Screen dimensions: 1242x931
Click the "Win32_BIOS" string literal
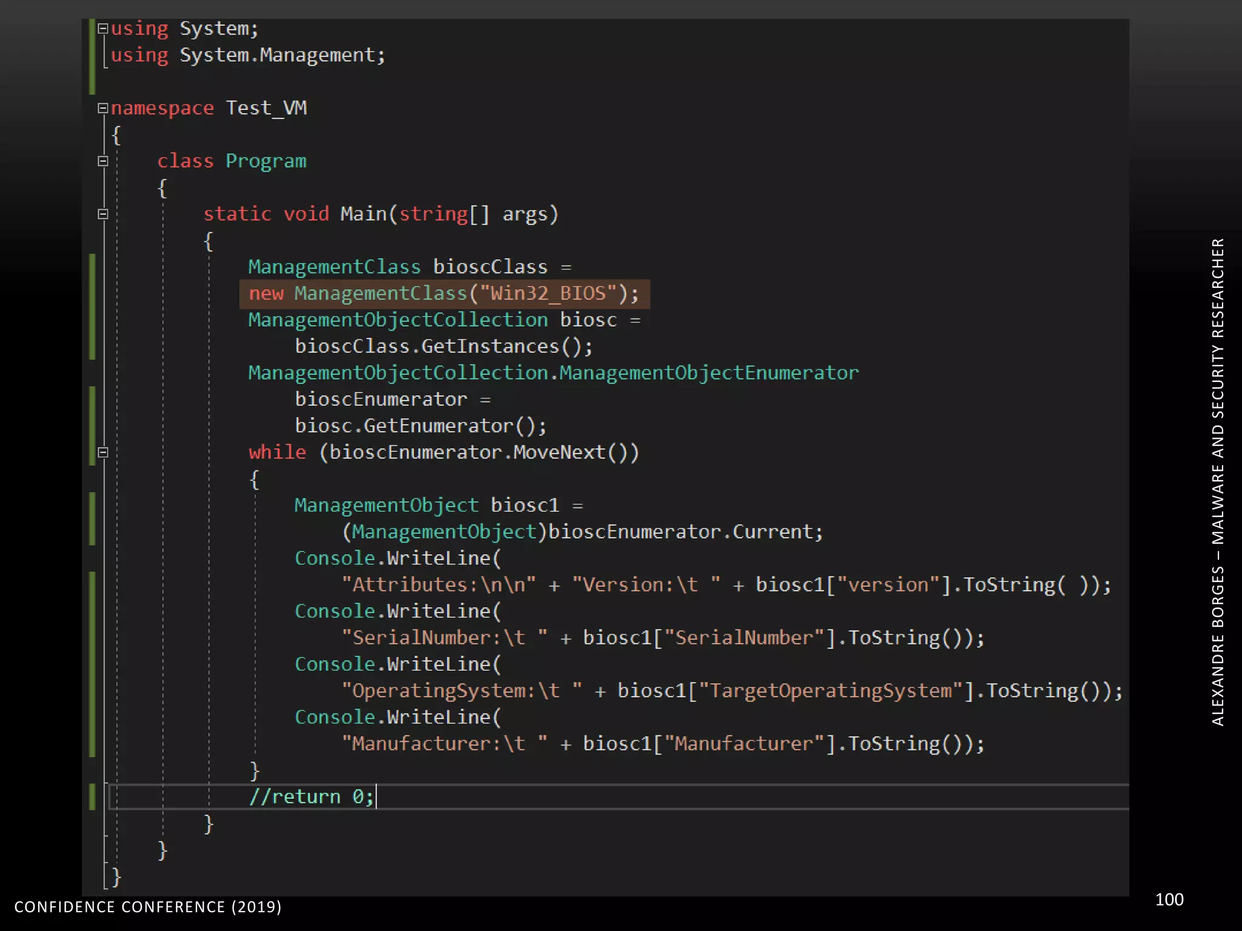[x=548, y=293]
